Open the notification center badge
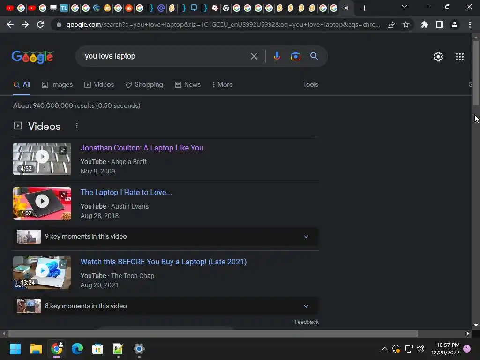This screenshot has width=480, height=360. pos(466,349)
